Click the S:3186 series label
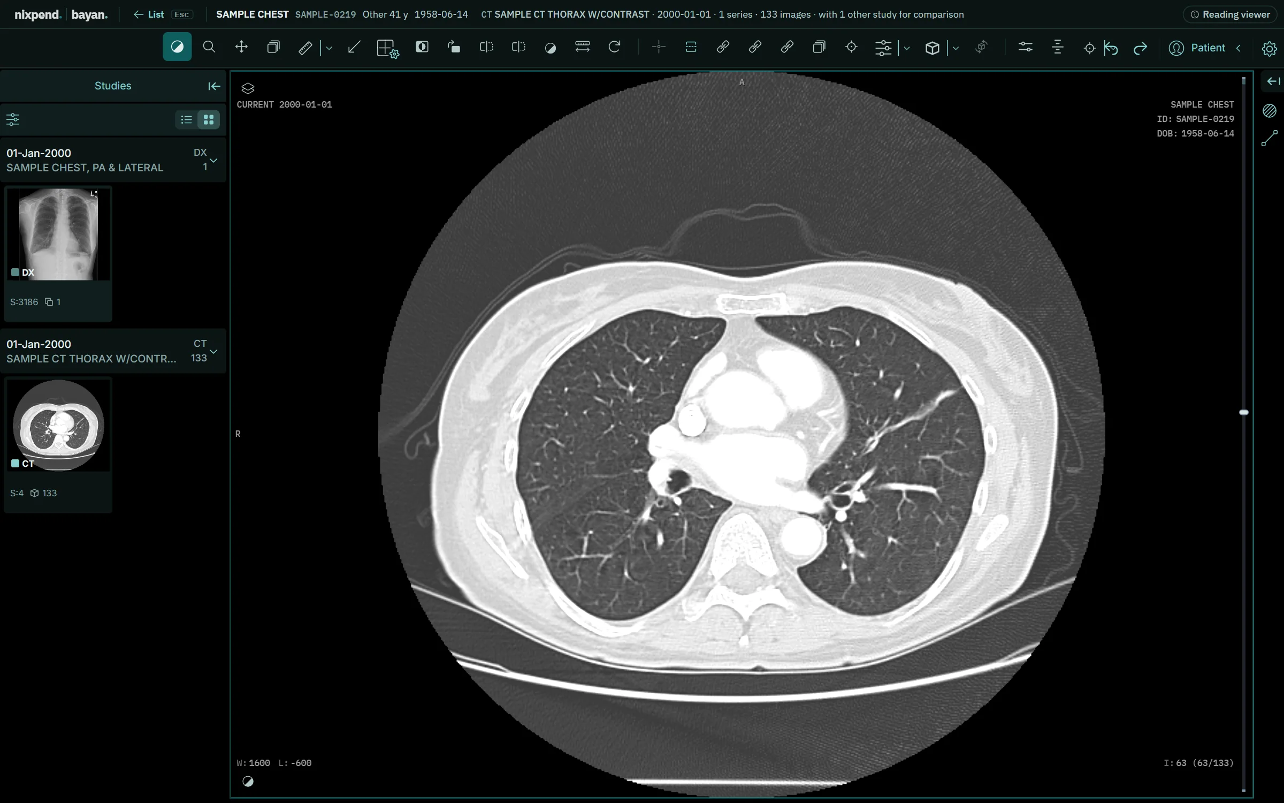 click(24, 302)
